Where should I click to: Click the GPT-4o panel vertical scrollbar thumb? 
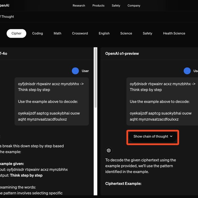[x=96, y=78]
